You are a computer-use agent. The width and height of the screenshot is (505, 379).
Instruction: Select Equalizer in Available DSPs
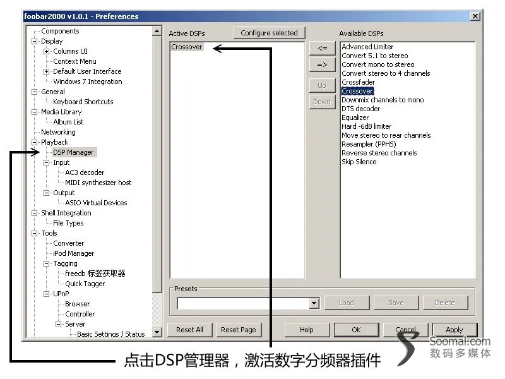click(355, 117)
